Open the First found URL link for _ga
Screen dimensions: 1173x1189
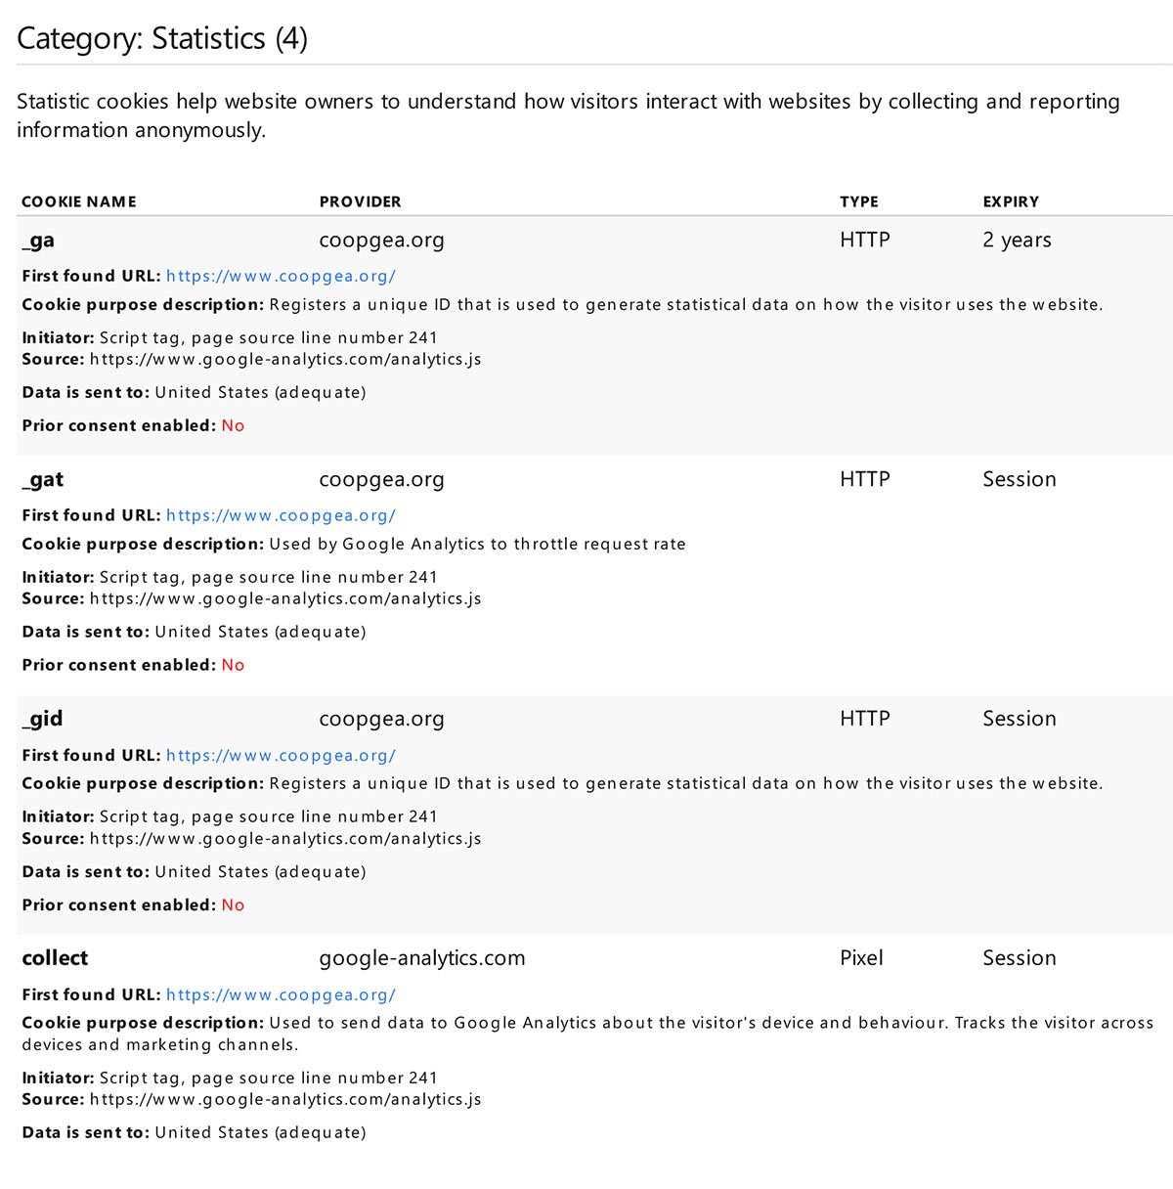[x=281, y=277]
